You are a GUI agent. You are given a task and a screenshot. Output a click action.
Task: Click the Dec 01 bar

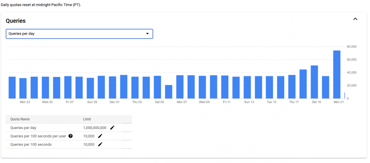[112, 88]
